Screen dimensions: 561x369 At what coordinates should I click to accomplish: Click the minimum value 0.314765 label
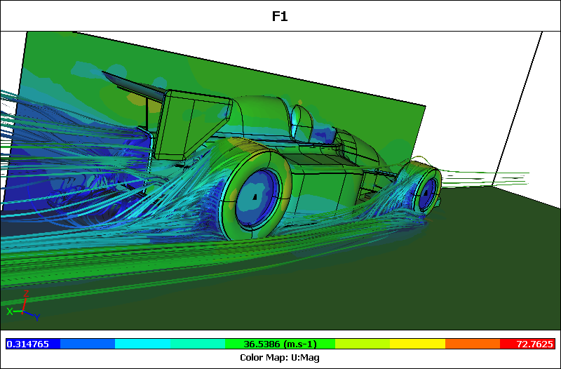[x=28, y=344]
